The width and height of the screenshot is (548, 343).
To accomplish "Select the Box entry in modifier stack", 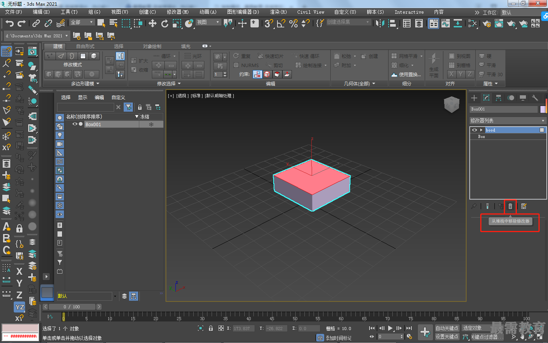I will click(508, 136).
